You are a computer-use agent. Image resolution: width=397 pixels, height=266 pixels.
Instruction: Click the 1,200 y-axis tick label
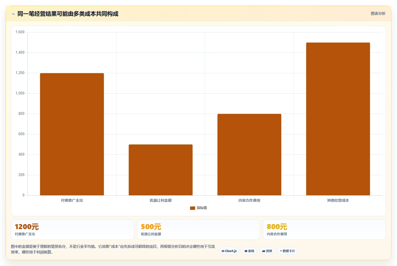(x=20, y=73)
